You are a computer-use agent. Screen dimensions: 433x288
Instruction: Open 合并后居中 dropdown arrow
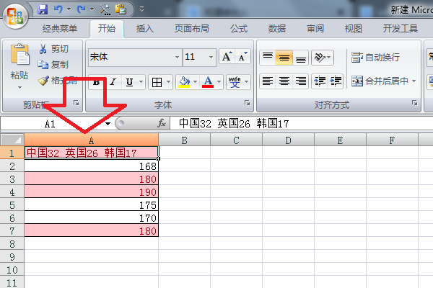[x=414, y=81]
